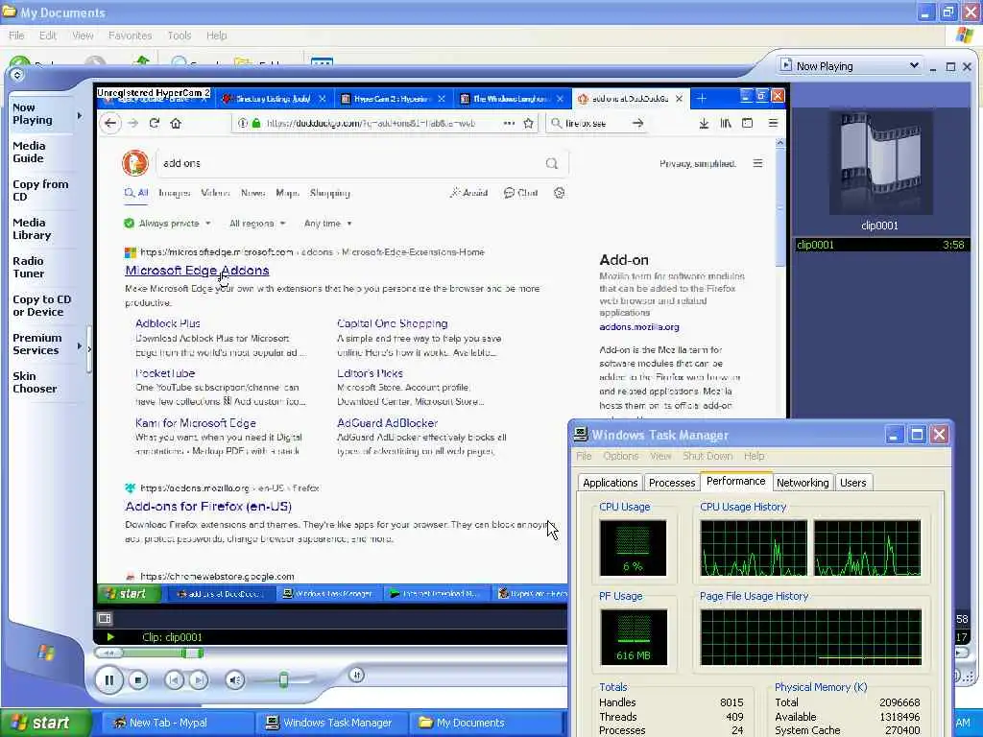Switch to the Networking tab
This screenshot has width=983, height=737.
[803, 483]
